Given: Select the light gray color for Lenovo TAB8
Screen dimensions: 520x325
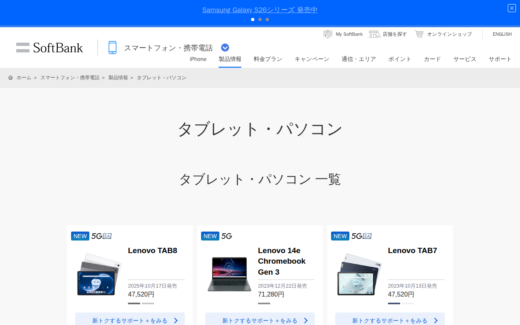Looking at the screenshot, I should (x=148, y=303).
